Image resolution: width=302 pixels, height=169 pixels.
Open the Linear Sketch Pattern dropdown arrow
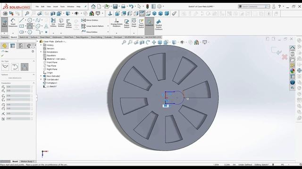tap(108, 26)
